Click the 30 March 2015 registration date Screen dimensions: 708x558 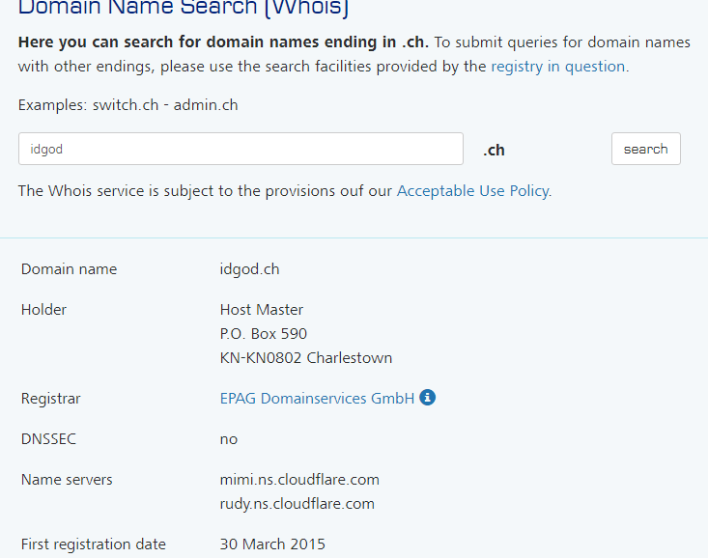(x=272, y=544)
